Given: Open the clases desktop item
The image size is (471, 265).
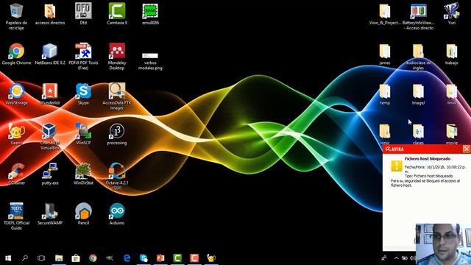Looking at the screenshot, I should click(418, 134).
